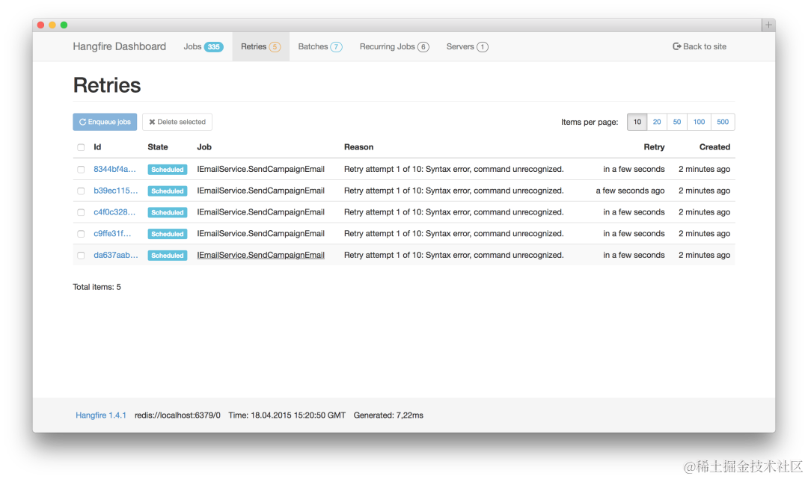The width and height of the screenshot is (808, 479).
Task: Check the box for job c4f0c328
Action: (81, 212)
